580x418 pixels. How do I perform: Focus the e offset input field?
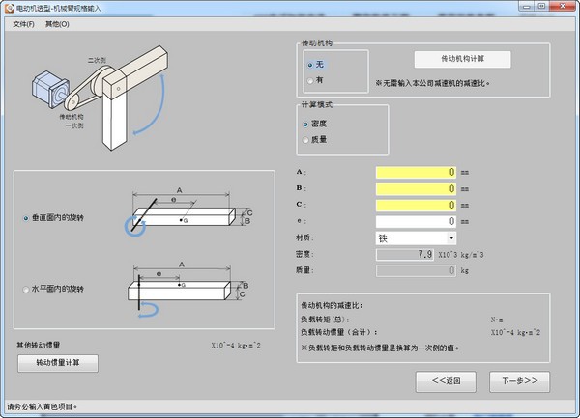[x=416, y=222]
